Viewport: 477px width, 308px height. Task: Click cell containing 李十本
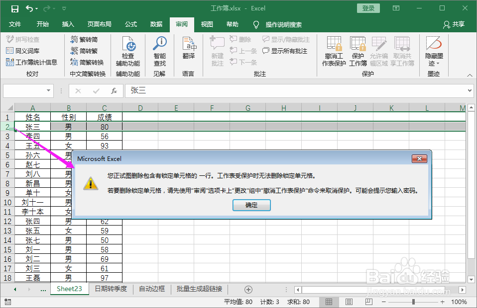pos(32,212)
